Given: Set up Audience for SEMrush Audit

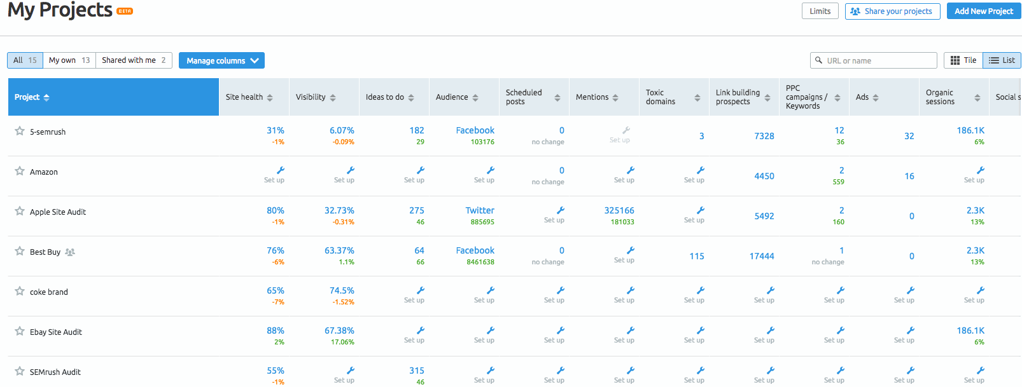Looking at the screenshot, I should pyautogui.click(x=485, y=375).
